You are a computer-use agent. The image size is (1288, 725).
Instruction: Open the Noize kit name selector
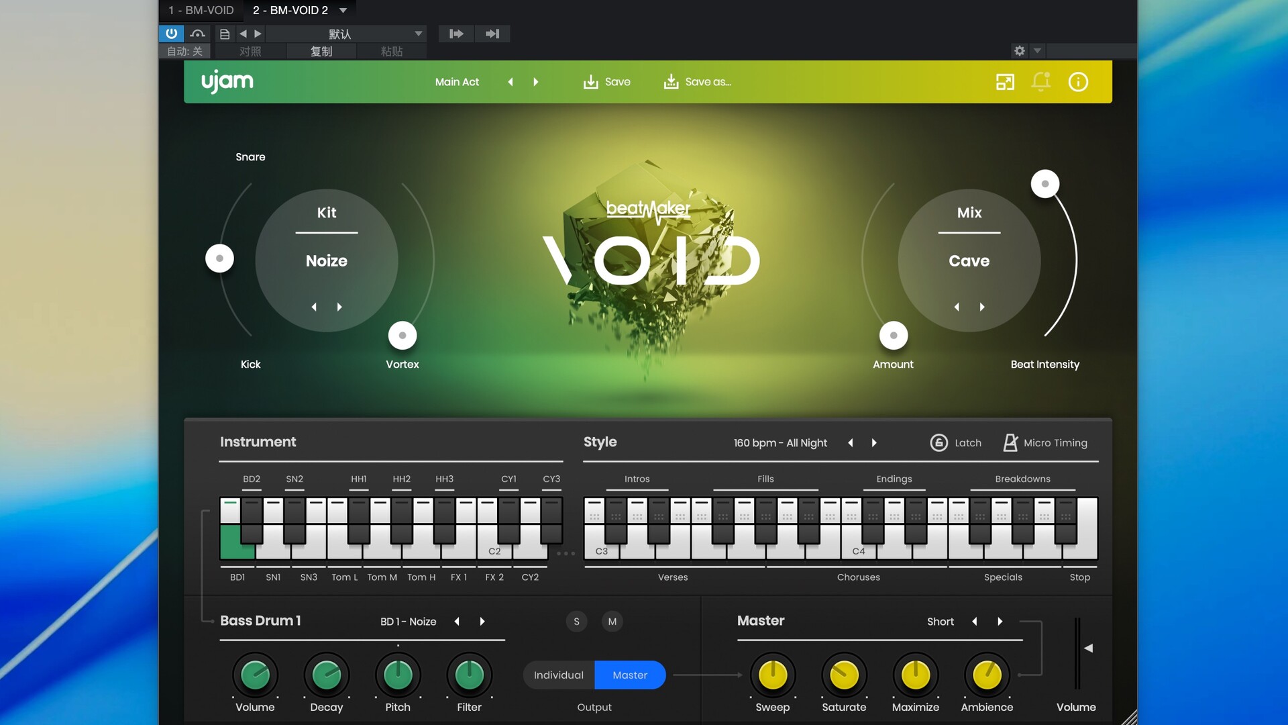[327, 260]
